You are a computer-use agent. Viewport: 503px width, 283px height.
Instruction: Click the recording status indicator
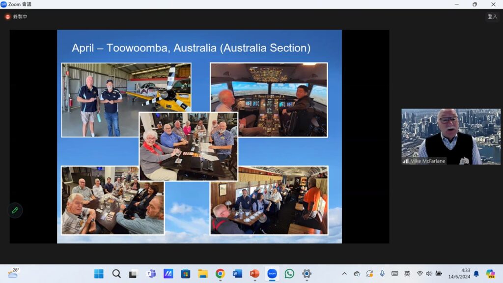point(16,17)
